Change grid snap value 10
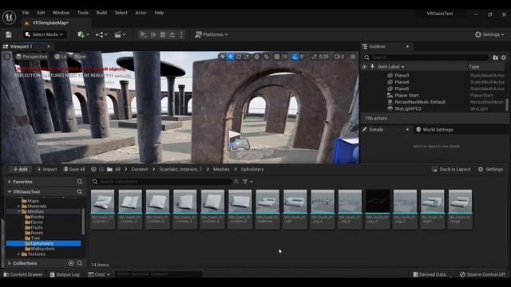The image size is (511, 287). pos(284,57)
